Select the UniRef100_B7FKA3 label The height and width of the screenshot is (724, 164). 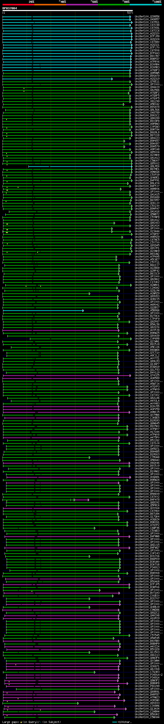(147, 53)
